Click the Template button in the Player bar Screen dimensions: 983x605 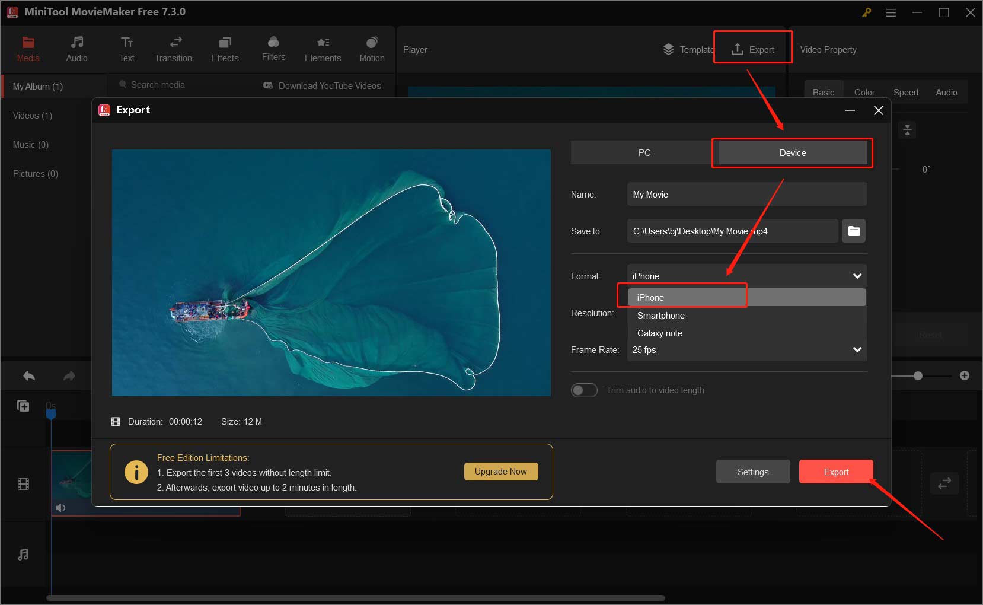coord(688,50)
